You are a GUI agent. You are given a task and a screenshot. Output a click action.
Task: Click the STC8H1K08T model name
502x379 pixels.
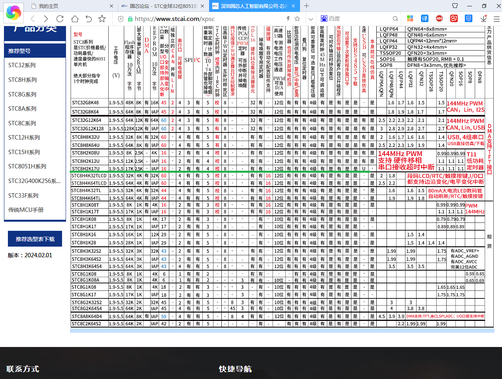[85, 205]
